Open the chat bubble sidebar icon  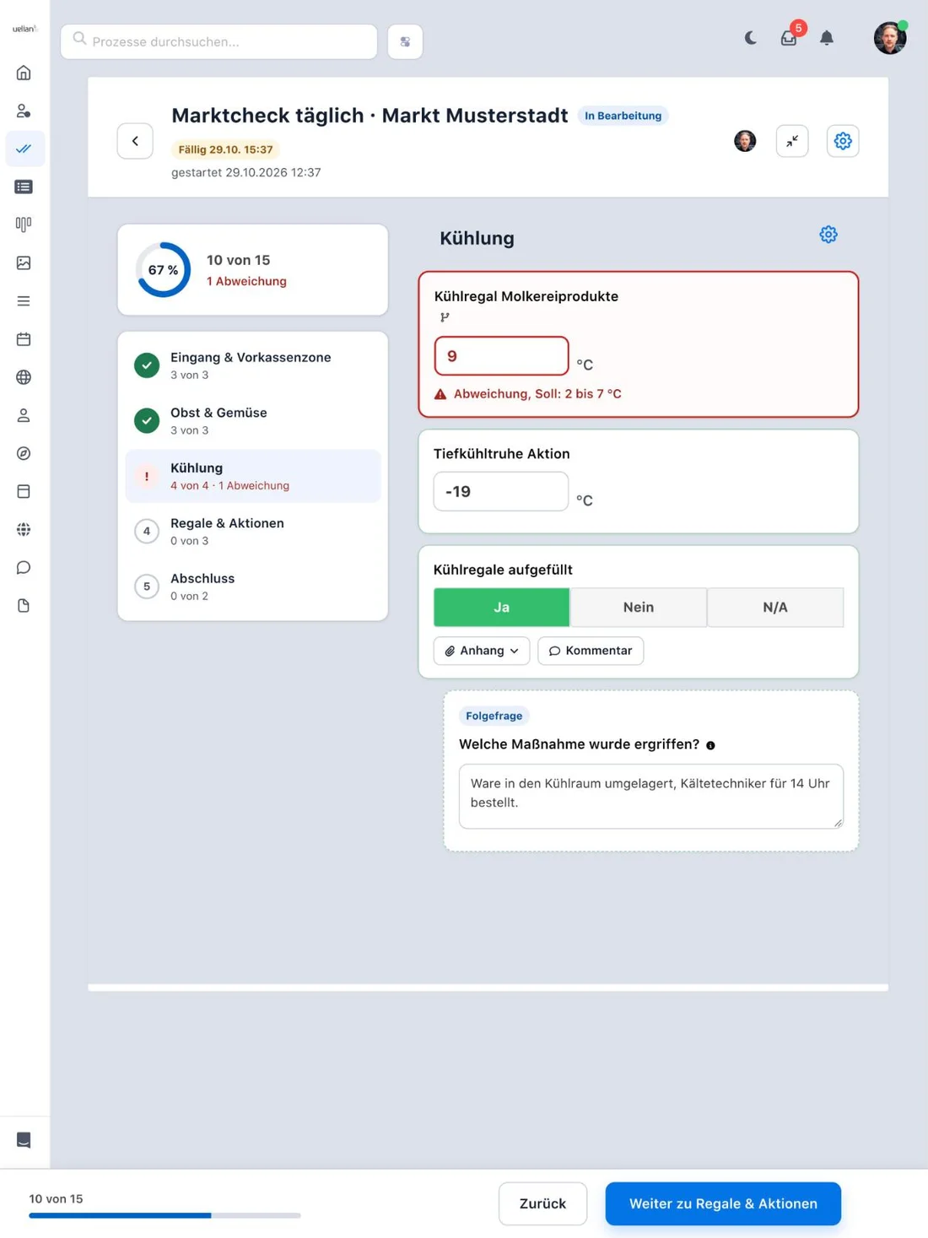pos(24,567)
